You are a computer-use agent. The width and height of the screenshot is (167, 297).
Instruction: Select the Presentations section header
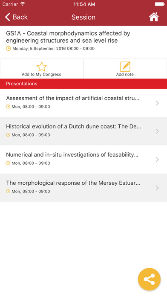point(83,84)
